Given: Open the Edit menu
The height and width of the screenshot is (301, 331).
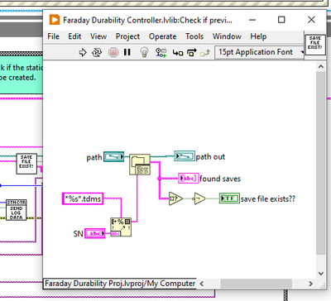Looking at the screenshot, I should (x=74, y=36).
